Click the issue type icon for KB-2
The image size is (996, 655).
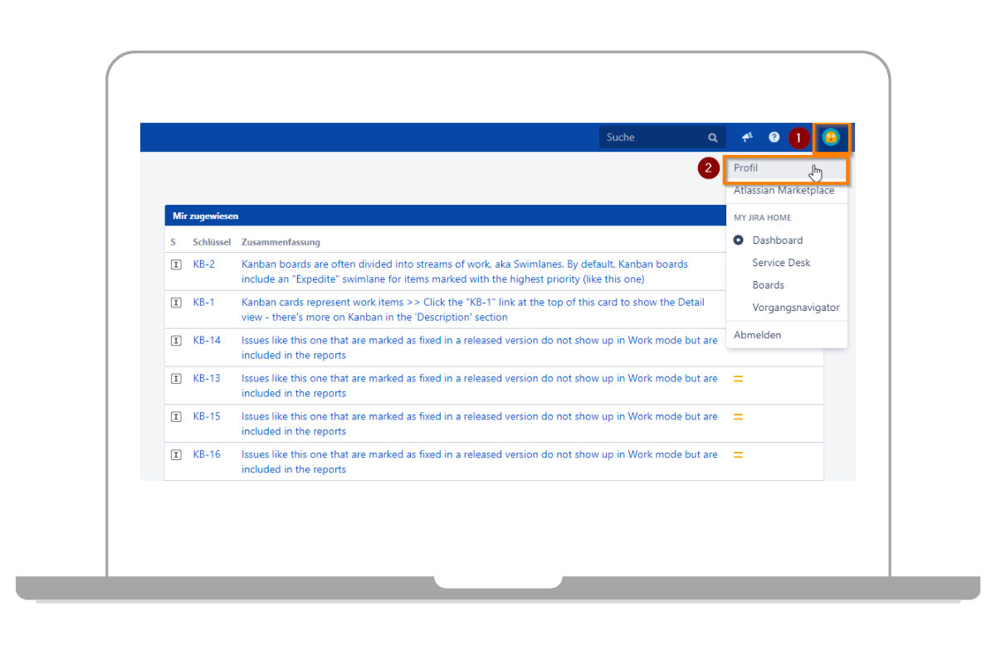[x=176, y=264]
